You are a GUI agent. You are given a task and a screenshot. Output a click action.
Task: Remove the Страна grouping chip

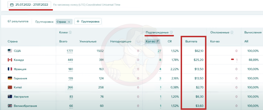[69, 22]
